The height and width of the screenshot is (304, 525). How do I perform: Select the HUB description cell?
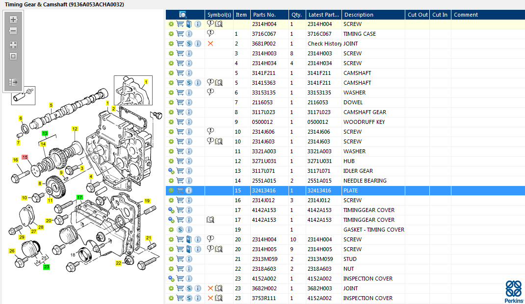click(x=349, y=161)
